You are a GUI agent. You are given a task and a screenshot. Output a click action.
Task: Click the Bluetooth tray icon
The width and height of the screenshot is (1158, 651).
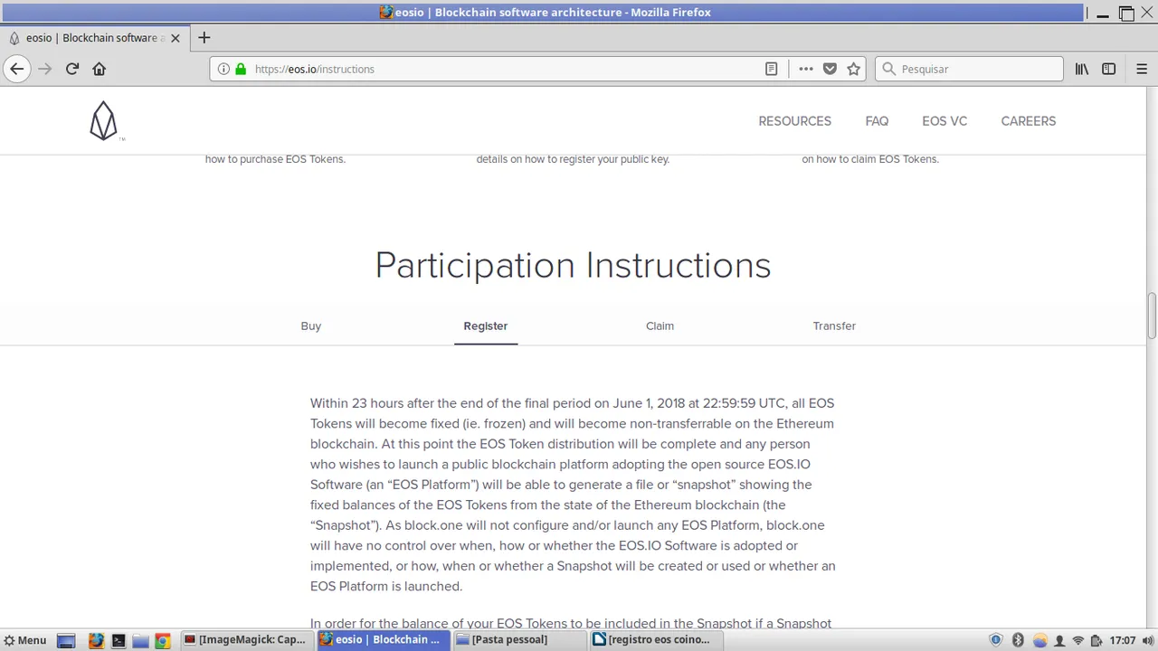1018,640
